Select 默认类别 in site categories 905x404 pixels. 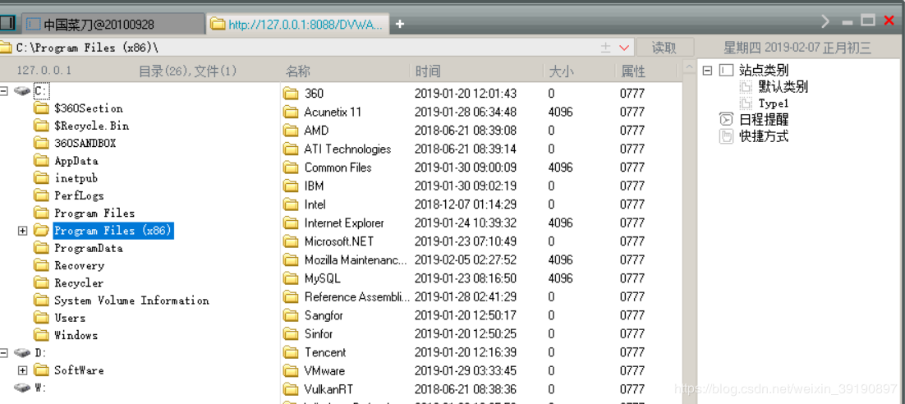pyautogui.click(x=783, y=87)
